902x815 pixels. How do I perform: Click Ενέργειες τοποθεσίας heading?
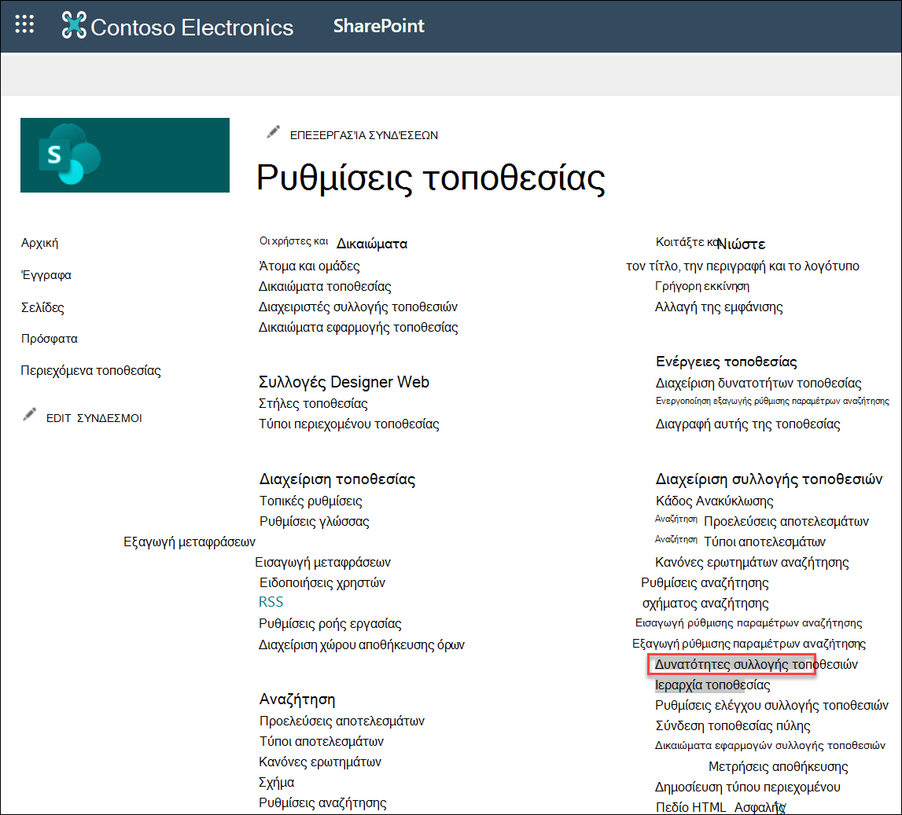pos(727,362)
